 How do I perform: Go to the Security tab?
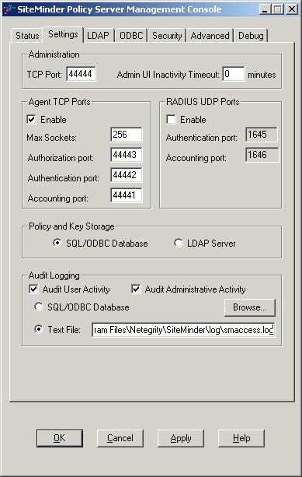click(167, 36)
